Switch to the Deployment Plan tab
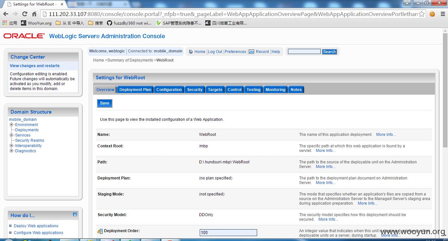Screen dimensions: 448x241 pos(135,90)
